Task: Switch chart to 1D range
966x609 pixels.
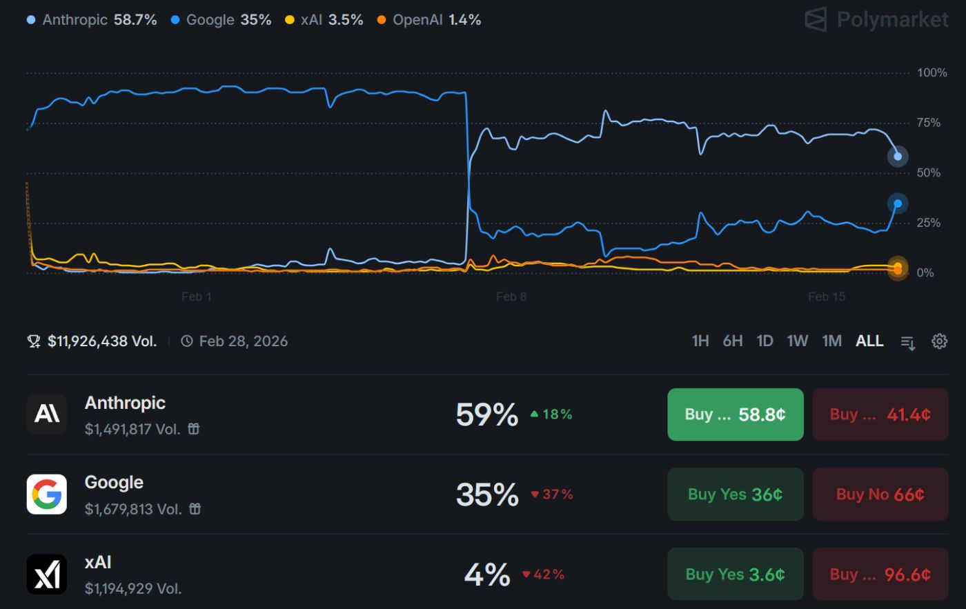Action: click(x=765, y=341)
